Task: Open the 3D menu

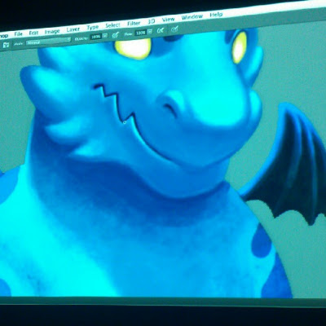Action: point(152,22)
